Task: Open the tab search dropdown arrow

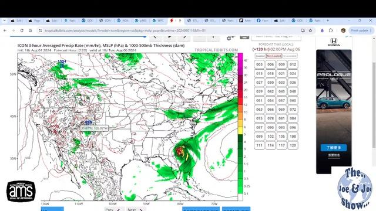Action: 4,21
